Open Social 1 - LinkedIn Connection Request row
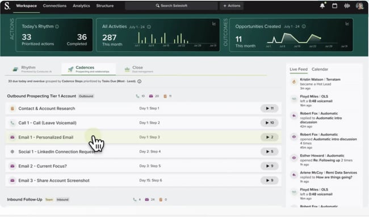This screenshot has height=217, width=369. [x=143, y=152]
